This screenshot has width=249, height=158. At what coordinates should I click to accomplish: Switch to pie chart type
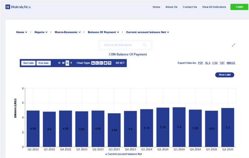click(x=106, y=63)
